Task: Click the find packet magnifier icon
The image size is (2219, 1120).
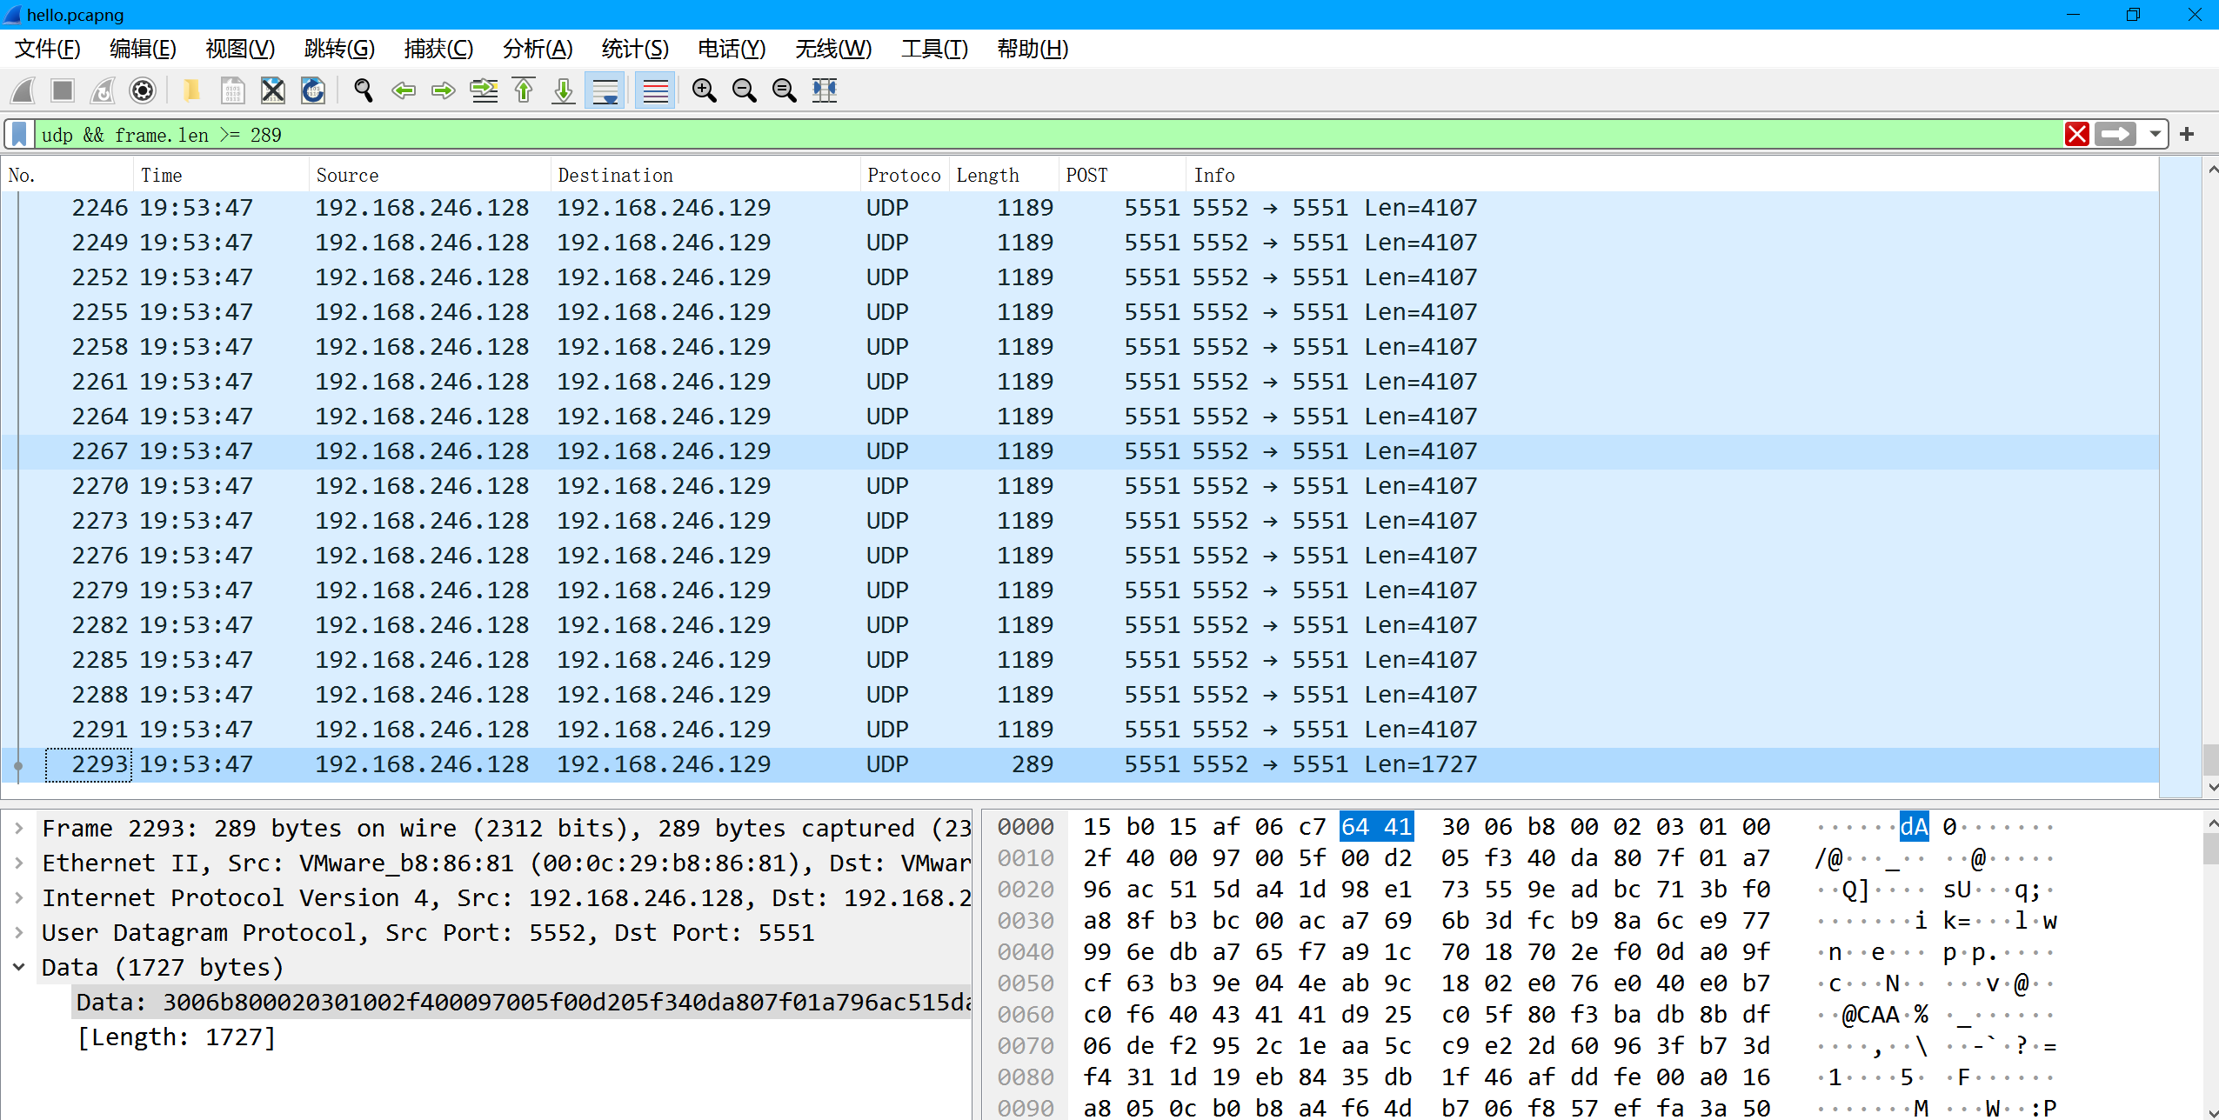Action: [x=364, y=90]
